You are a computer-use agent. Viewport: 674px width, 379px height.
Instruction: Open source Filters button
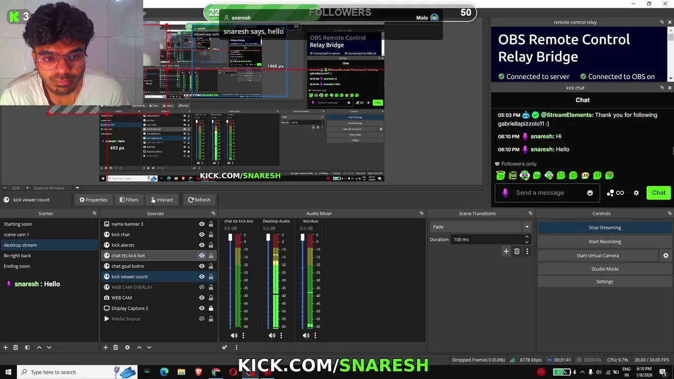coord(128,200)
